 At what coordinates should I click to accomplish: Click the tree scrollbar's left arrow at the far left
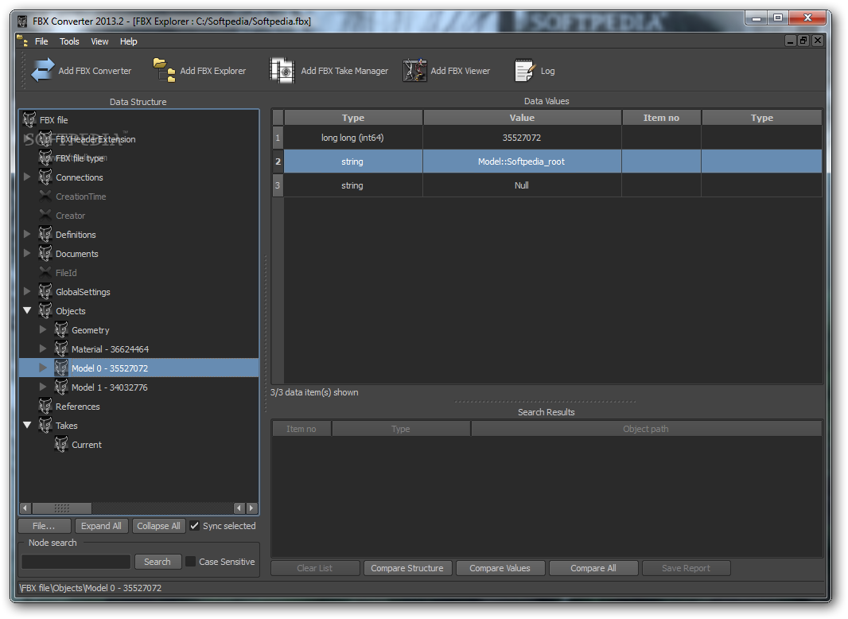pyautogui.click(x=25, y=508)
